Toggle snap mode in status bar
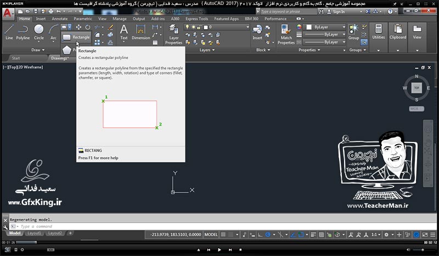Viewport: 439px width, 256px height. click(x=230, y=235)
